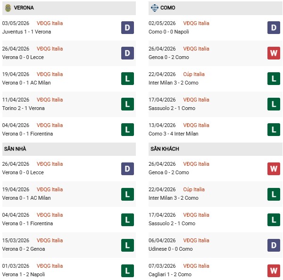Click D badge for Como 0 - 0 Napoli
The width and height of the screenshot is (283, 280).
tap(274, 28)
